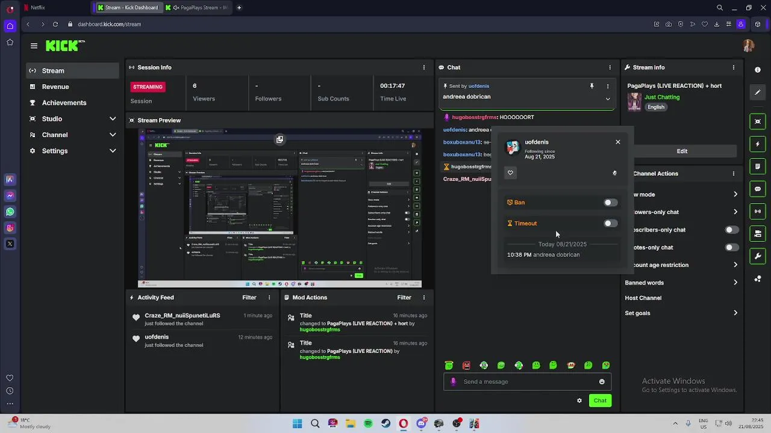
Task: Click the info icon in right toolbar
Action: point(758,70)
